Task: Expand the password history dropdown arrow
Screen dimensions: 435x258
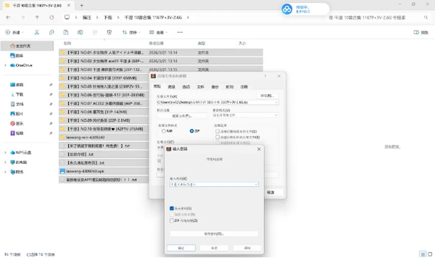Action: click(x=256, y=184)
